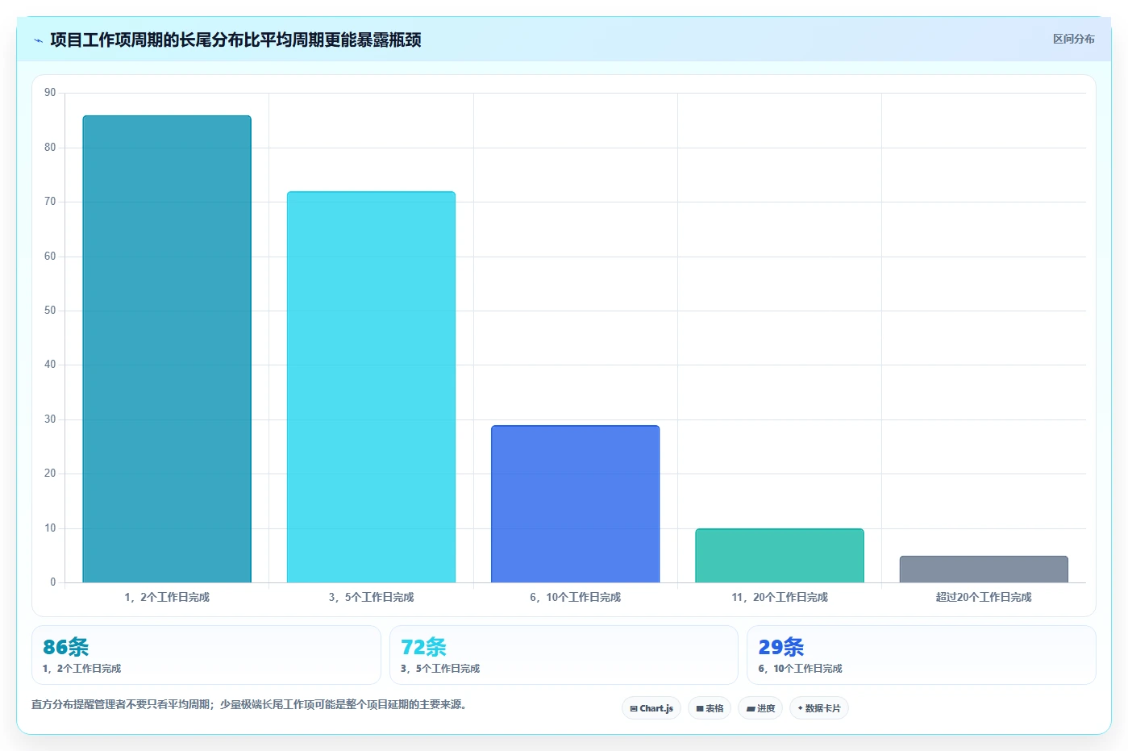Click x-axis label 1,2个工作日完成
The height and width of the screenshot is (751, 1128).
(167, 597)
